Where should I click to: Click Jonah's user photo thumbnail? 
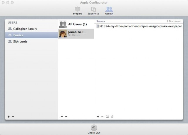point(63,34)
